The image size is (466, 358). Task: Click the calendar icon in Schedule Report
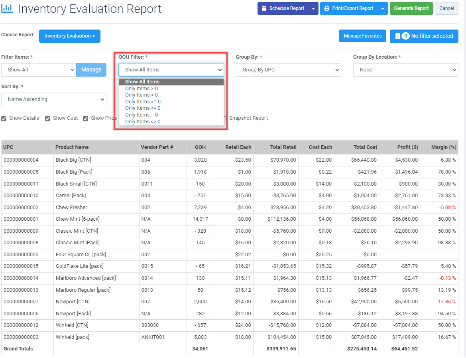(264, 8)
